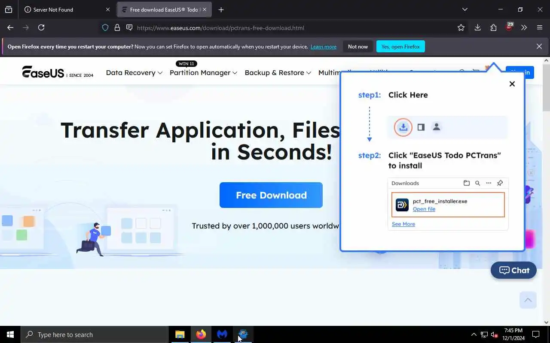Open Malwarebytes from the taskbar
Viewport: 550px width, 343px height.
tap(222, 334)
